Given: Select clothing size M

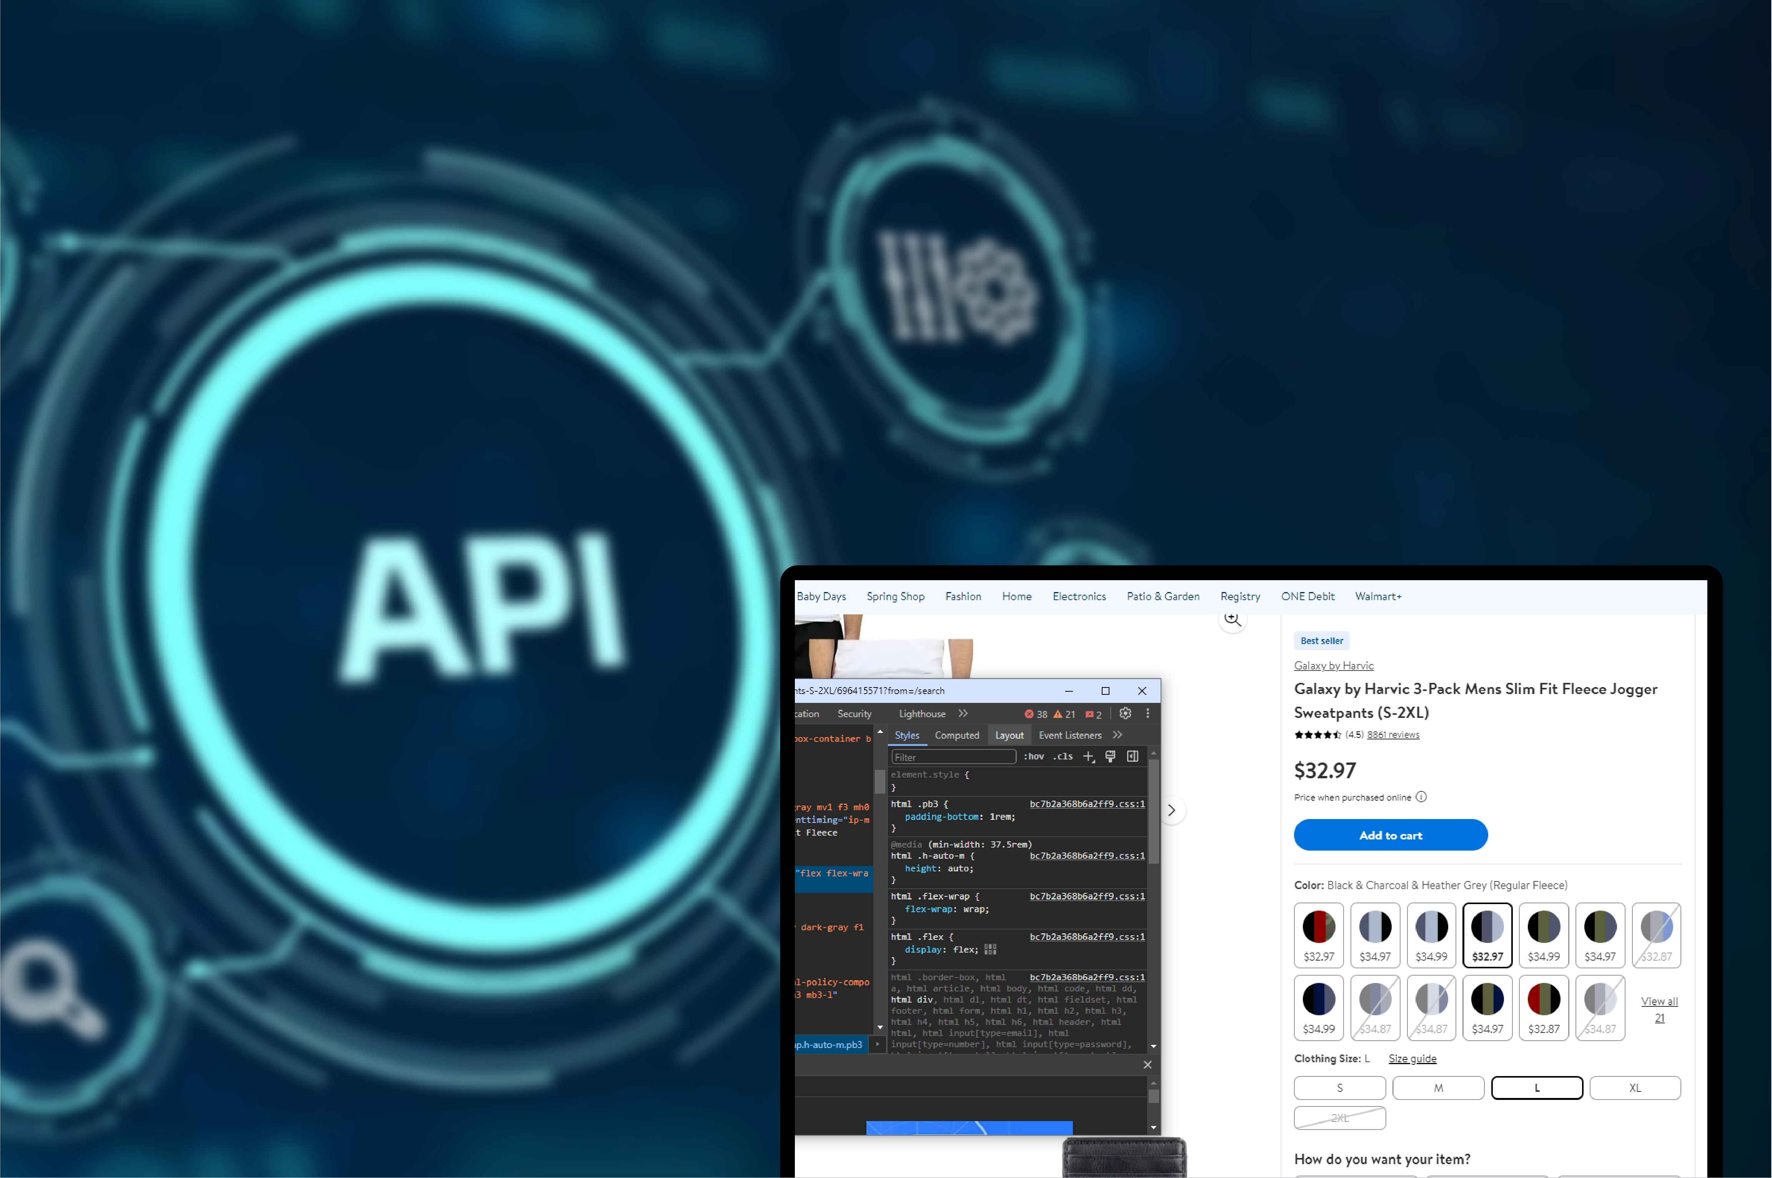Looking at the screenshot, I should click(1438, 1088).
